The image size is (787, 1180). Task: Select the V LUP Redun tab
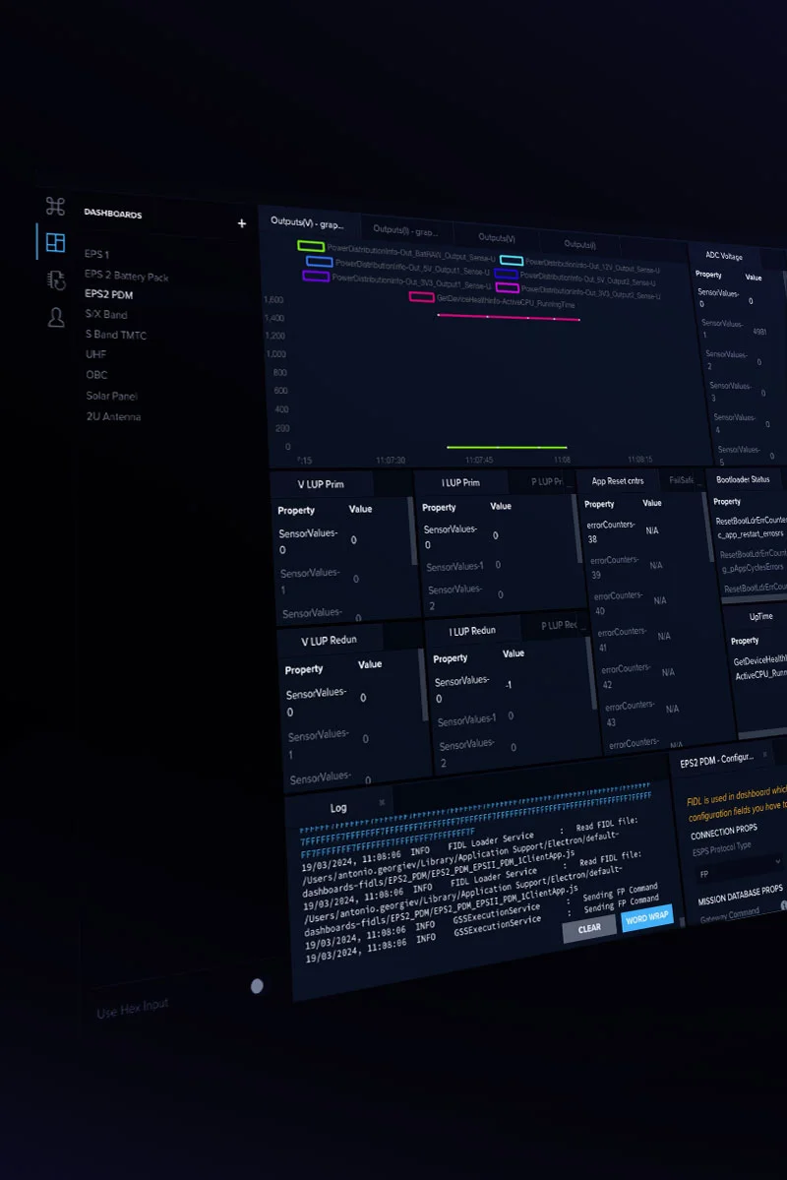point(329,641)
